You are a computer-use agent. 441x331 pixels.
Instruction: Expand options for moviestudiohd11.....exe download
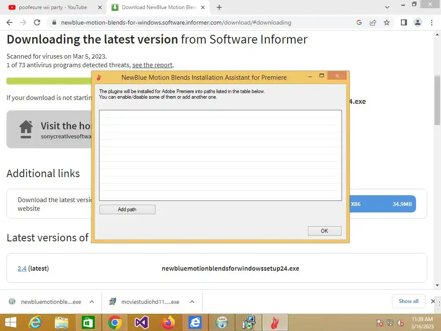192,302
